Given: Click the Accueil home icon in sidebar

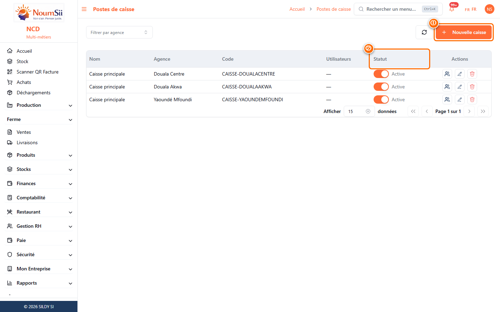Looking at the screenshot, I should (10, 51).
